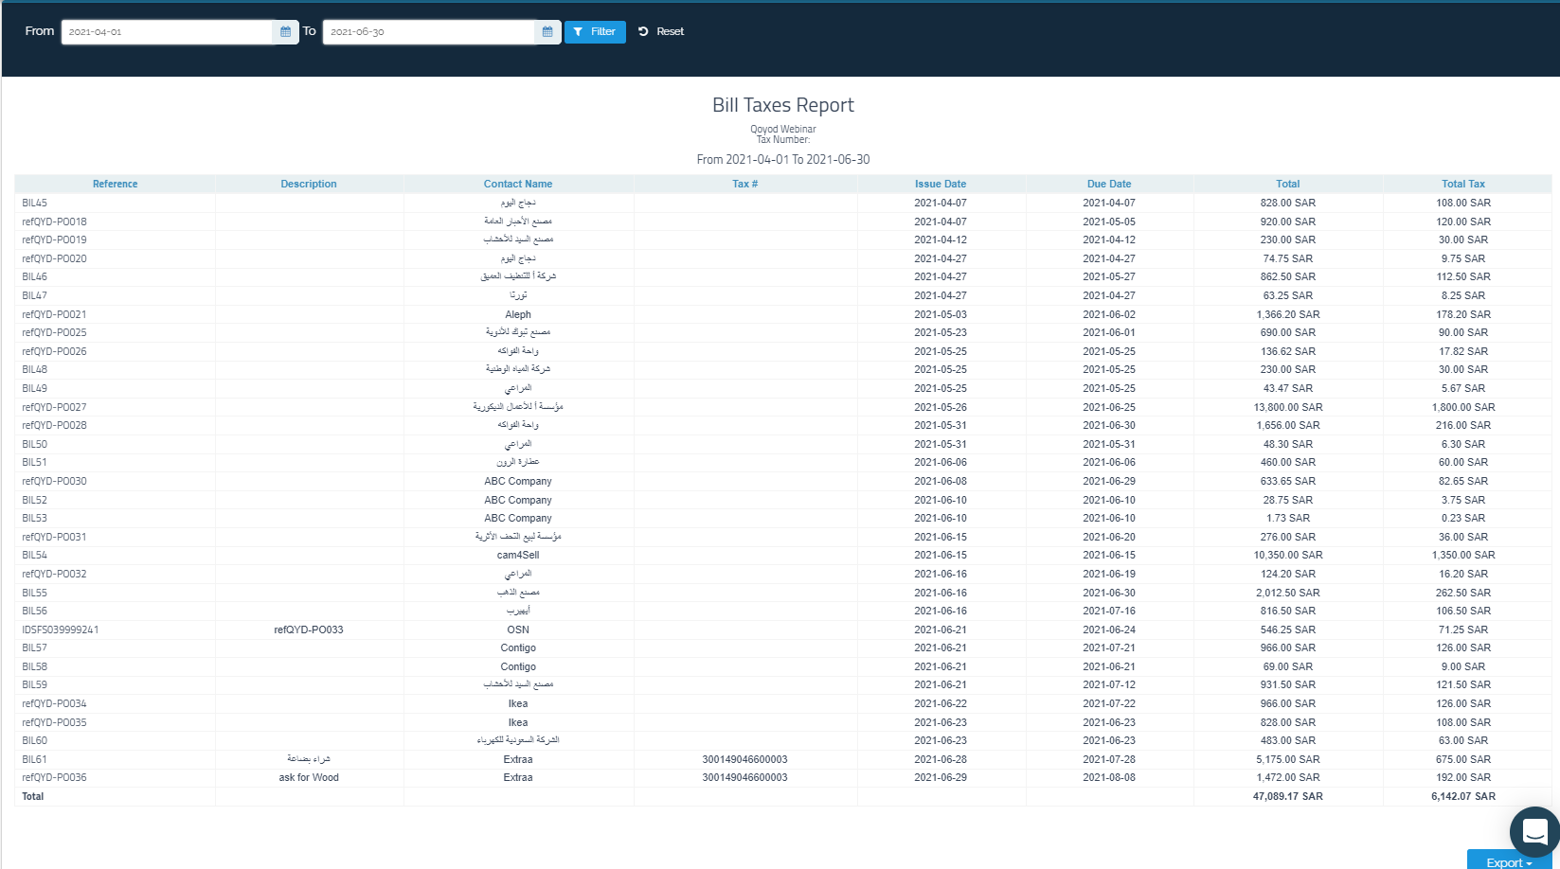The width and height of the screenshot is (1560, 869).
Task: Sort by Issue Date column header
Action: point(940,185)
